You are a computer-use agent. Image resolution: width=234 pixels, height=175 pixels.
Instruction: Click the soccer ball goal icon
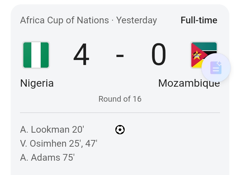pyautogui.click(x=120, y=130)
